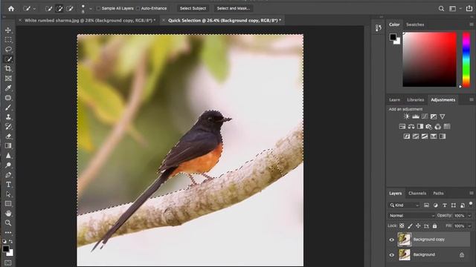Click the hue spectrum slider
The width and height of the screenshot is (476, 267).
(x=466, y=59)
